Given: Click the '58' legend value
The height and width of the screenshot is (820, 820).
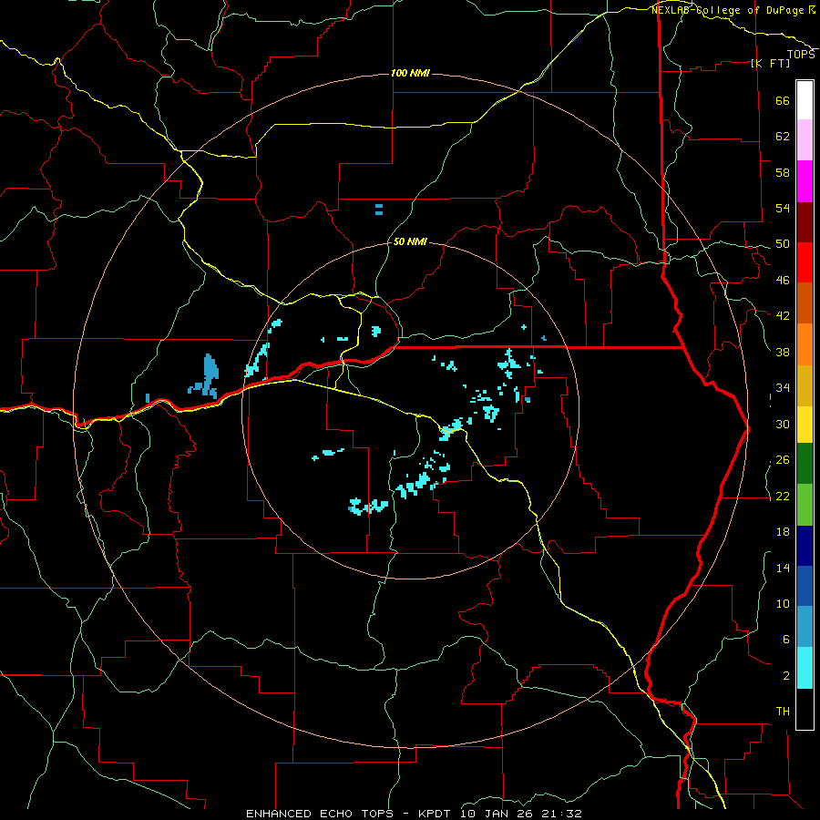Looking at the screenshot, I should point(783,172).
